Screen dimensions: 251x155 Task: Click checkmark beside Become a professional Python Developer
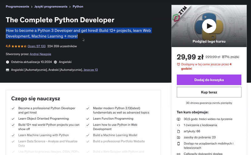tap(13, 108)
